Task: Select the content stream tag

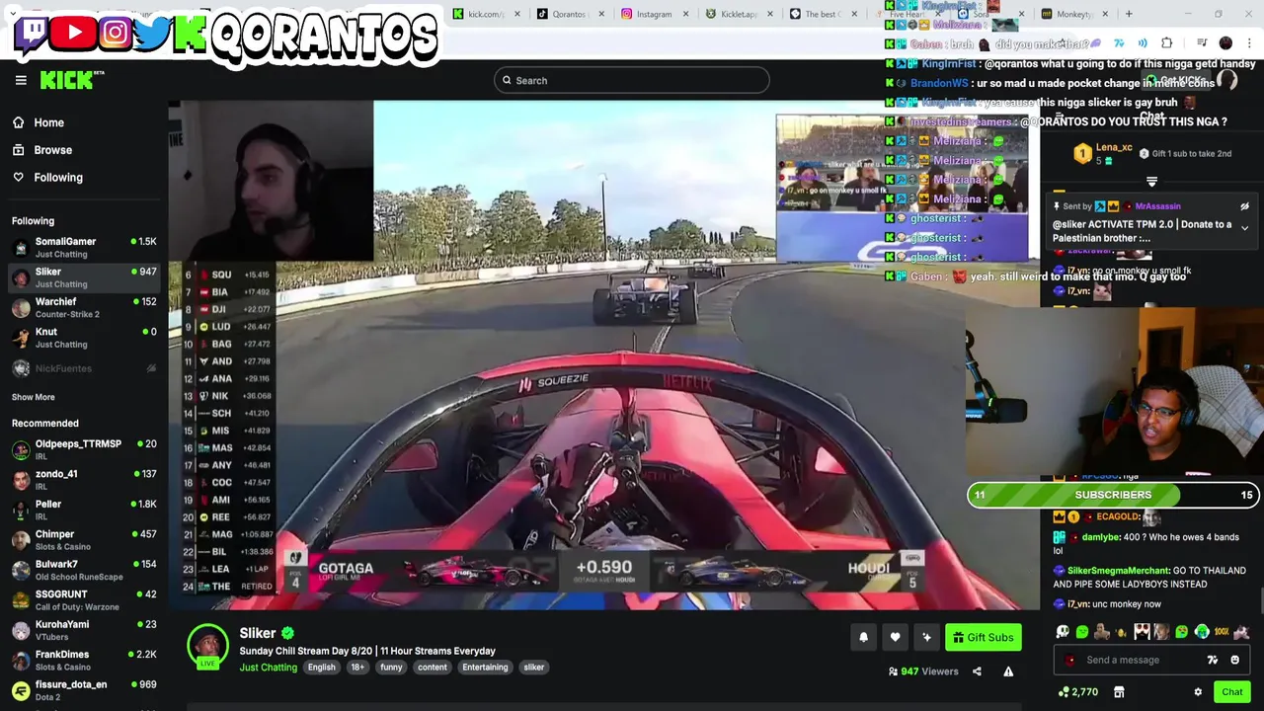Action: pyautogui.click(x=432, y=668)
